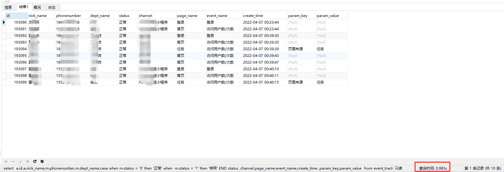Click the 只读 read-only status label

(x=399, y=168)
